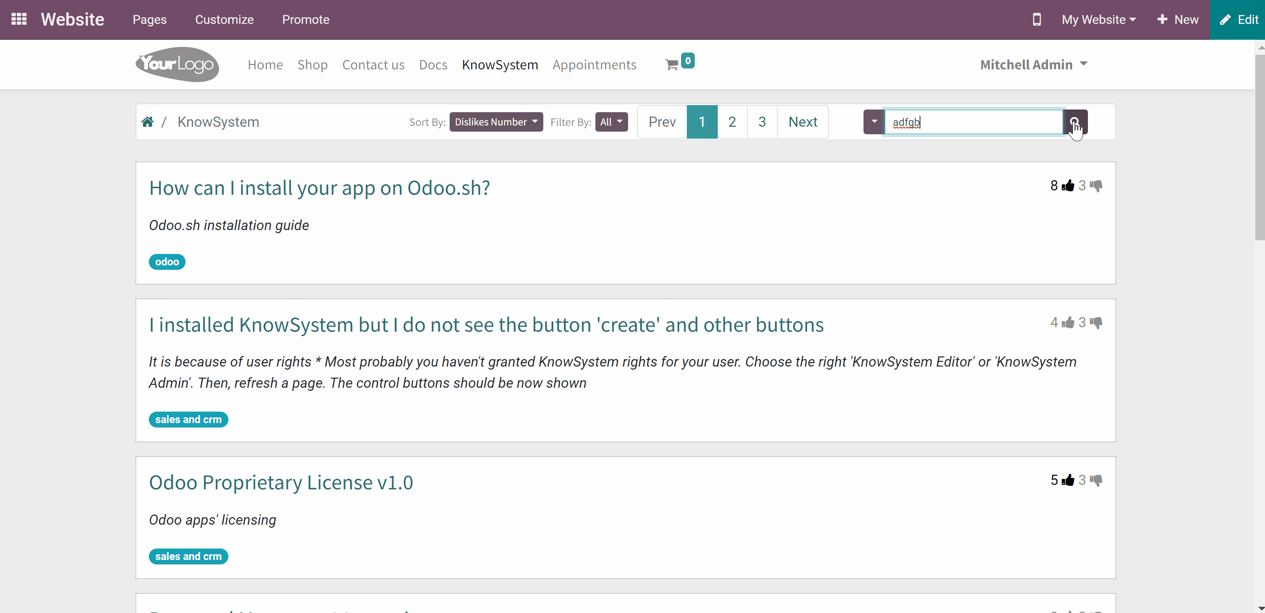Open the Docs page
The image size is (1265, 613).
click(x=433, y=64)
